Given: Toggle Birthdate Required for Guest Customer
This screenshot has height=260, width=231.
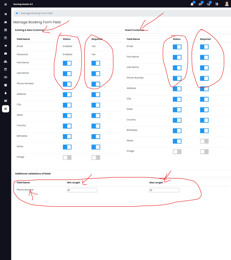Looking at the screenshot, I should pos(204,131).
